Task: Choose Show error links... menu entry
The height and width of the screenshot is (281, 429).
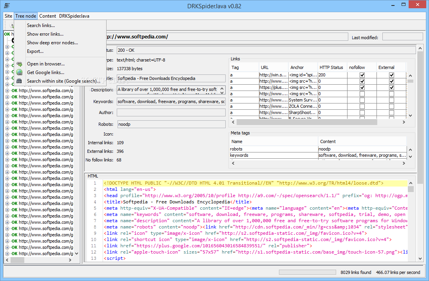Action: pos(45,34)
